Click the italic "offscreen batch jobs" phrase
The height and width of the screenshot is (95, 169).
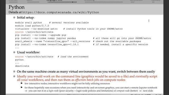click(x=87, y=80)
